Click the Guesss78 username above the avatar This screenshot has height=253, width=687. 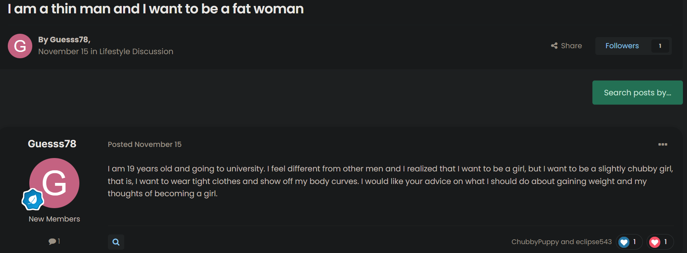(x=52, y=144)
